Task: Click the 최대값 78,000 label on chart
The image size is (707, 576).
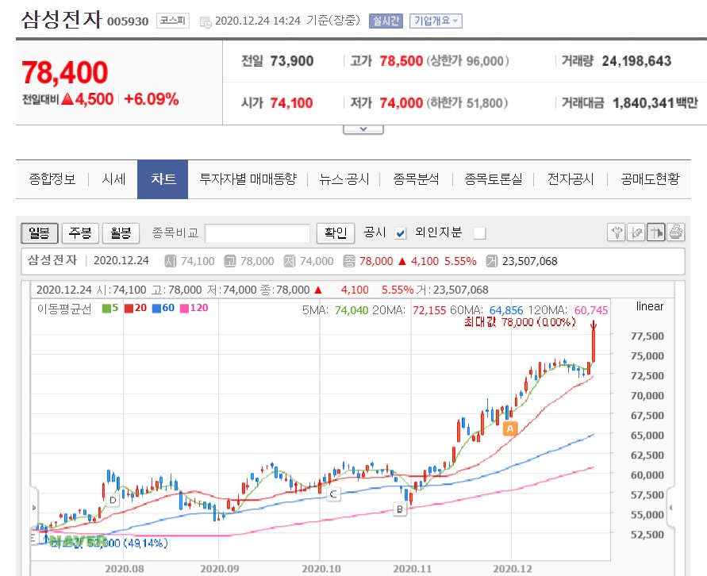Action: pos(521,322)
